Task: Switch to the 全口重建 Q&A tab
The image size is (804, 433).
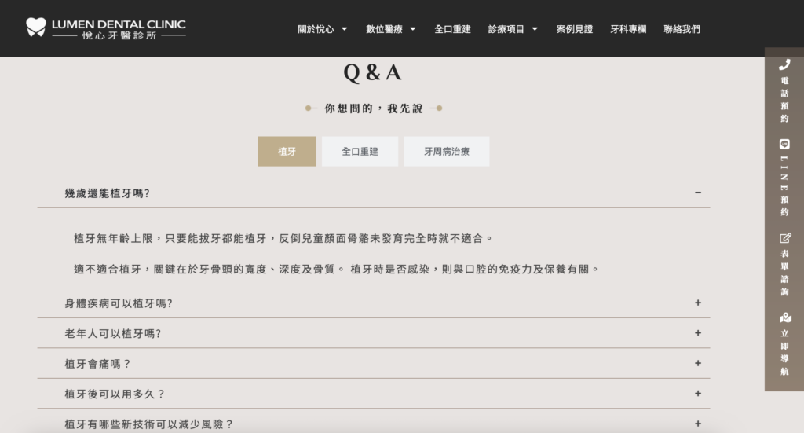Action: [x=360, y=152]
